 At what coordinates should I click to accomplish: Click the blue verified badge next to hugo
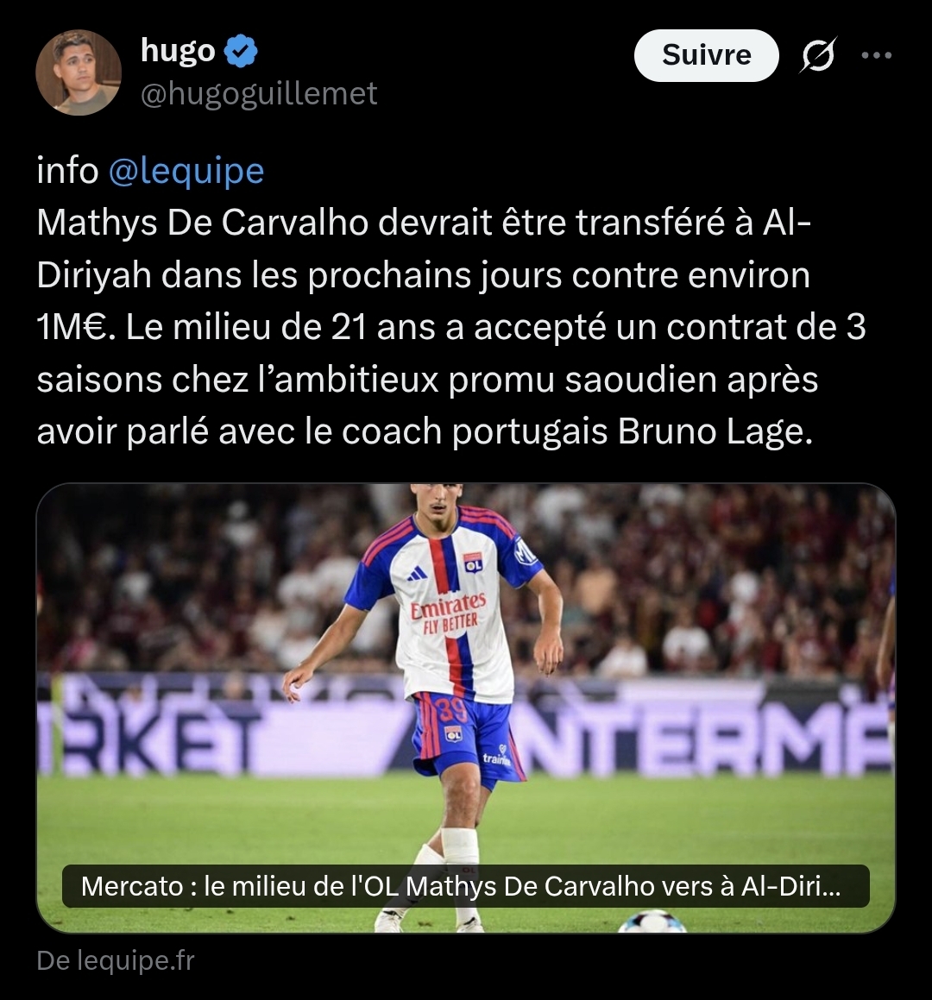pyautogui.click(x=241, y=52)
